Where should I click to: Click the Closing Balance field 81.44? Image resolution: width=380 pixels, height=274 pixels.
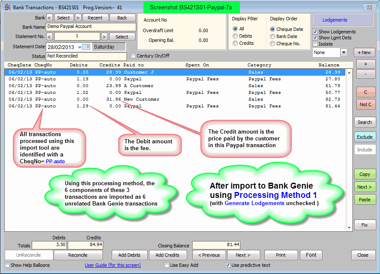pos(216,245)
